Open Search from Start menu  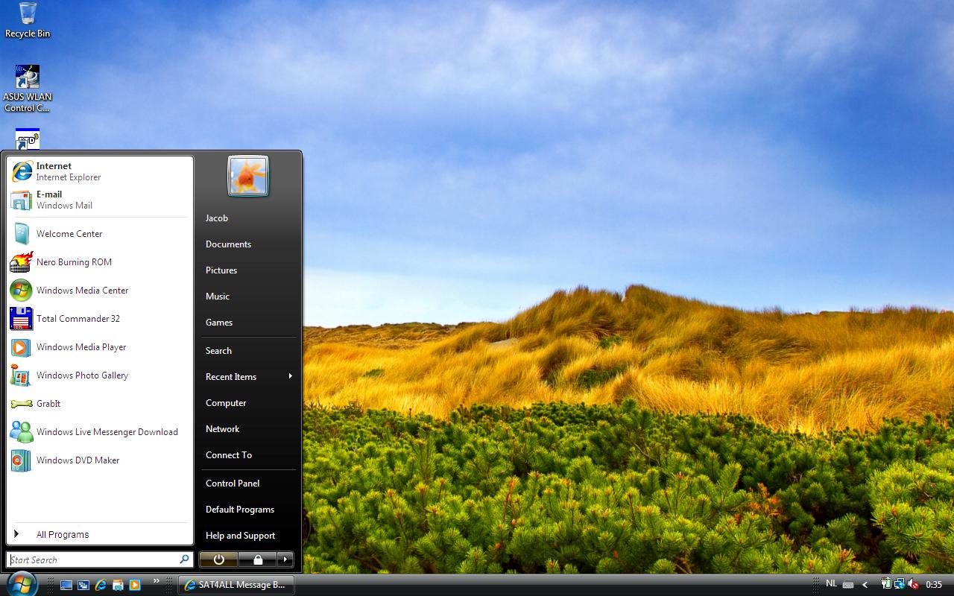[248, 351]
